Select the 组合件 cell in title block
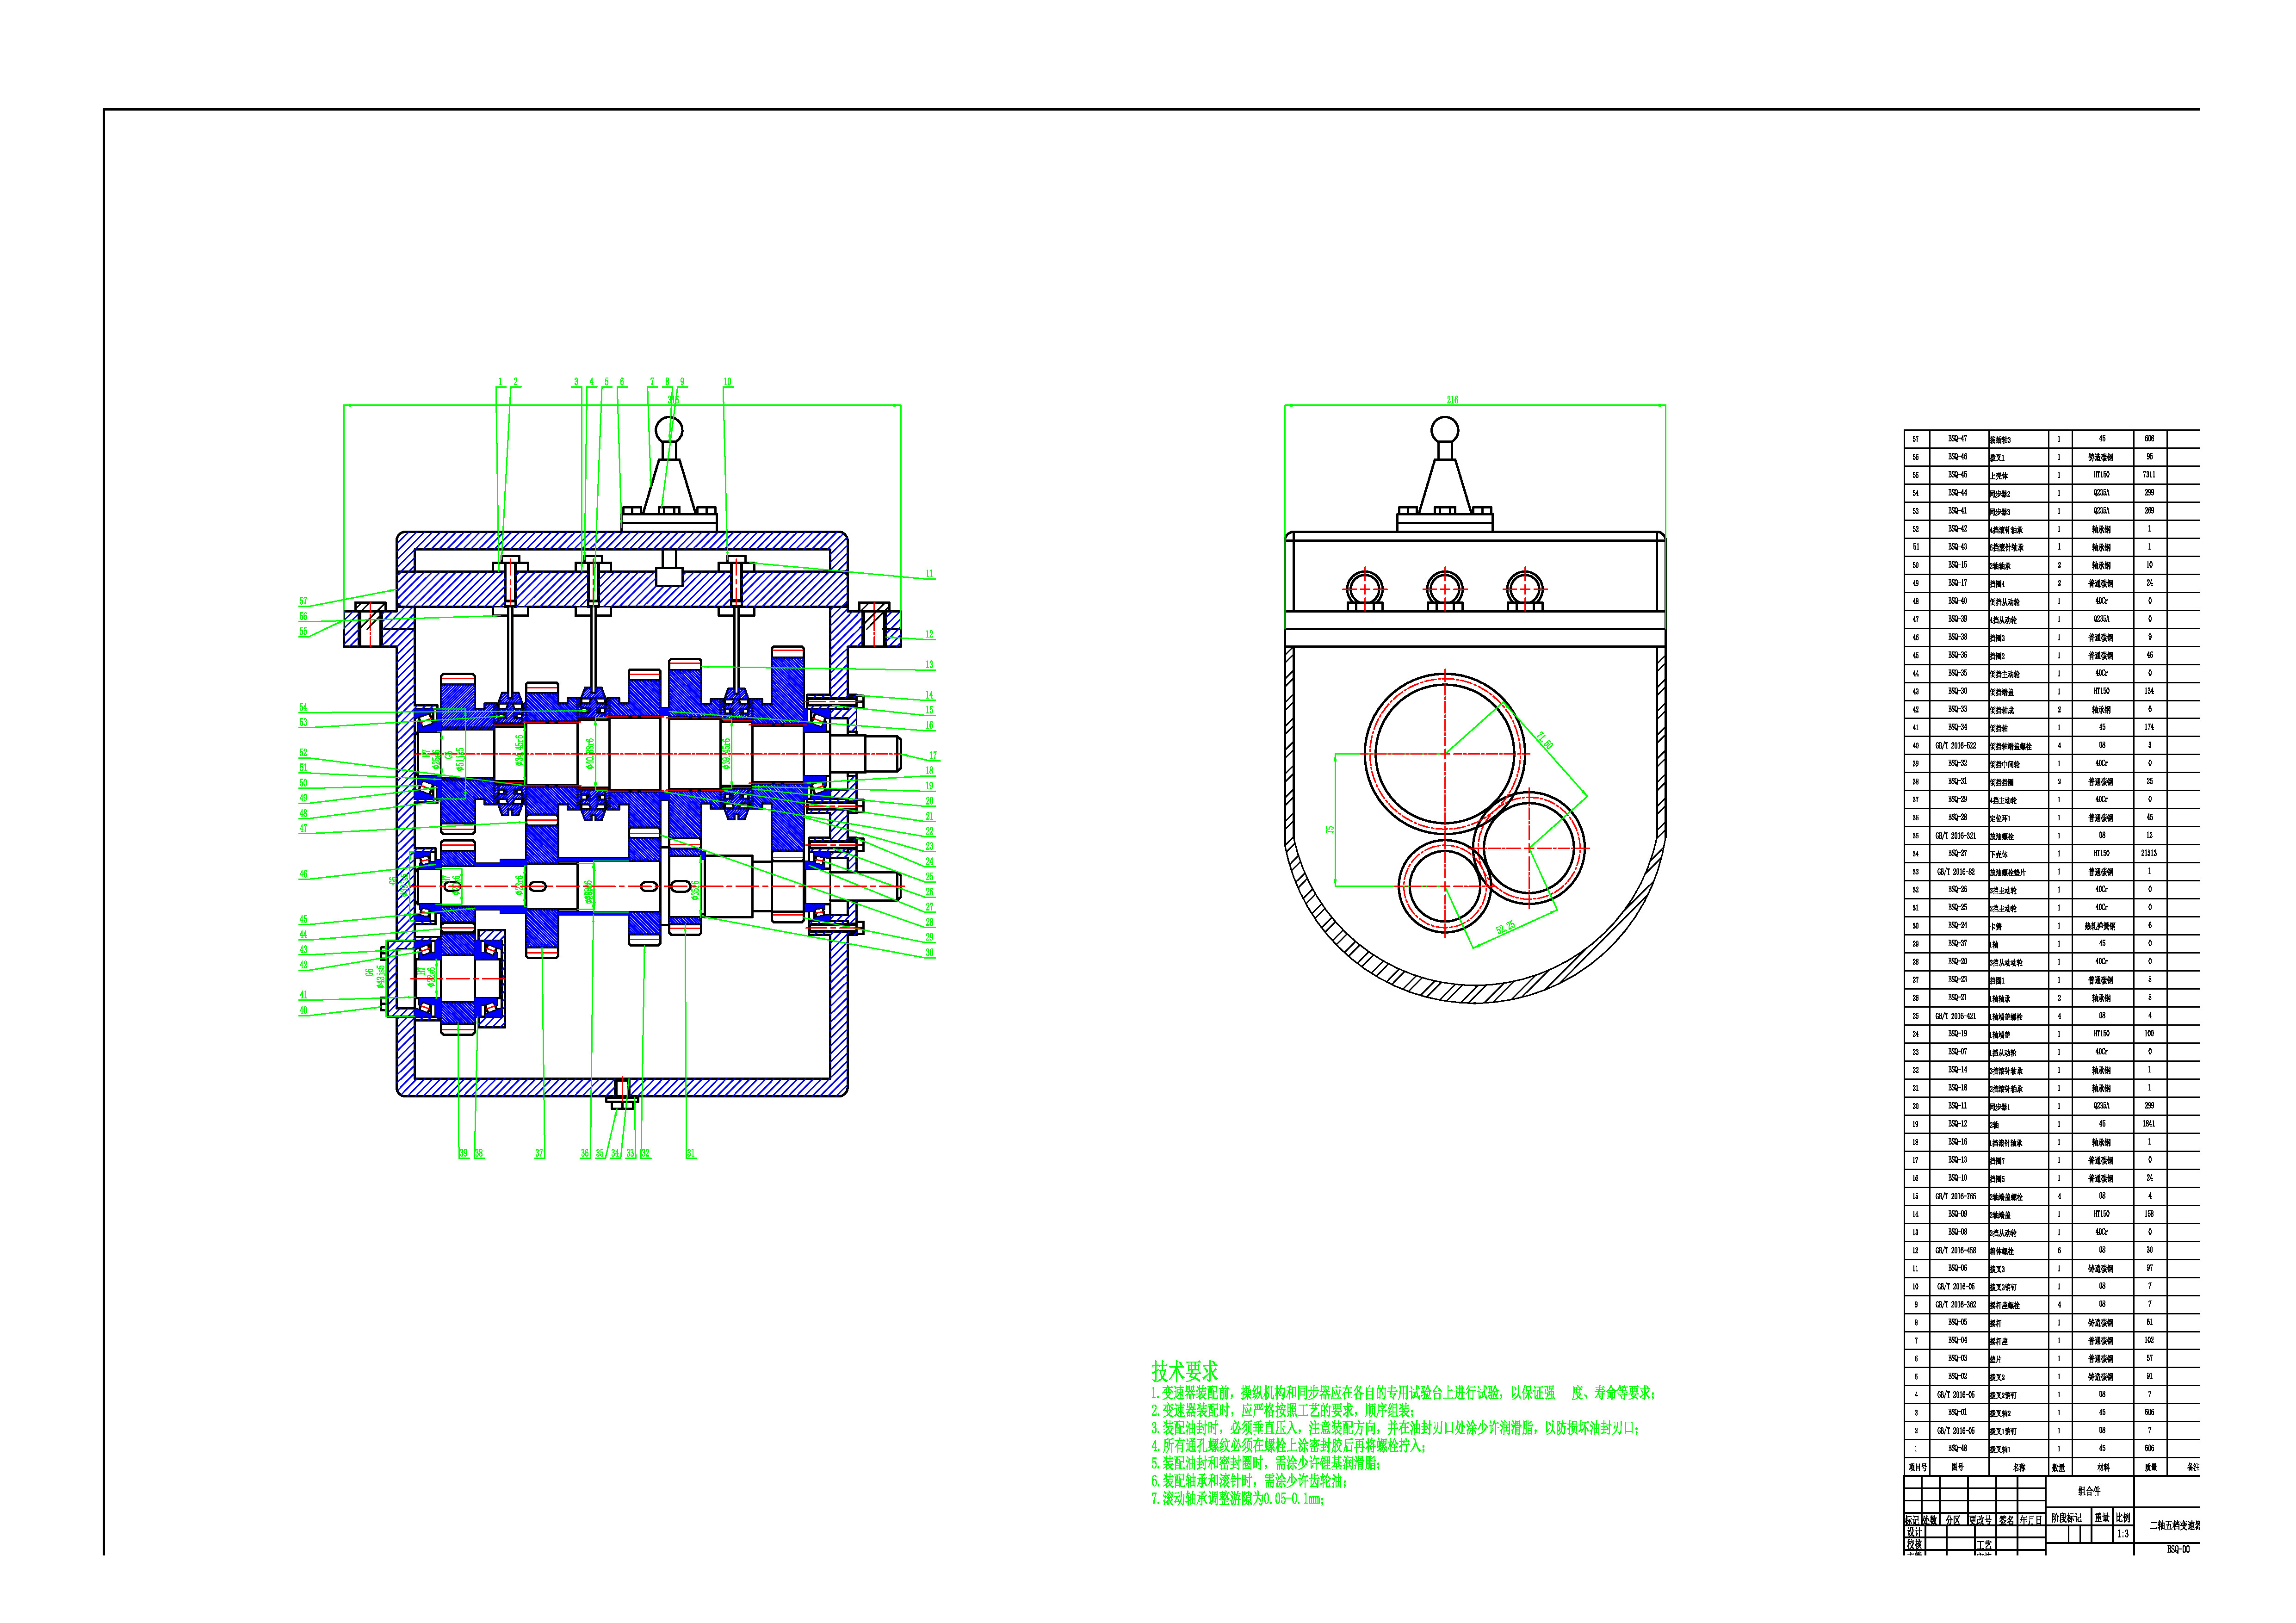 [2089, 1491]
